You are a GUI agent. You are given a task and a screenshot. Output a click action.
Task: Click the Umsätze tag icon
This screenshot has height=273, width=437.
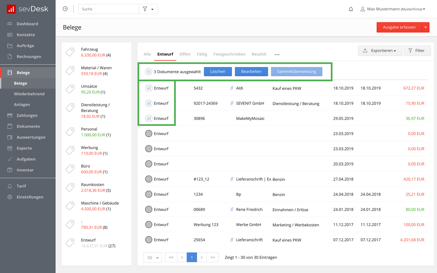pos(70,89)
